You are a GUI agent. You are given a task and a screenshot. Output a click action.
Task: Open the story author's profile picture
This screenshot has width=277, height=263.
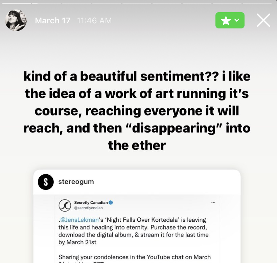pyautogui.click(x=16, y=20)
